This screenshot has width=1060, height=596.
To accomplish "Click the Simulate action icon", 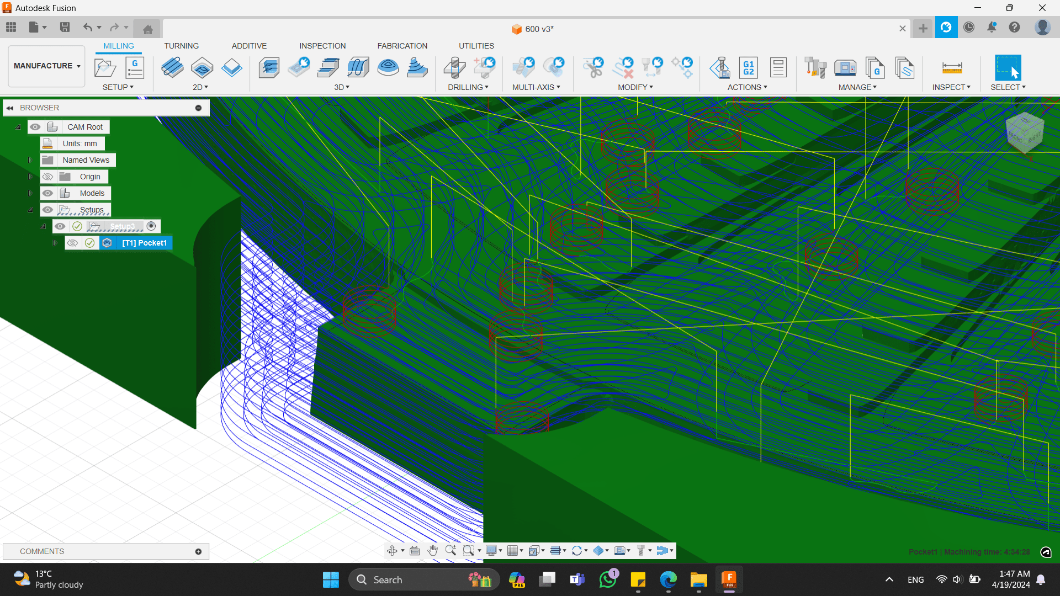I will click(x=720, y=68).
